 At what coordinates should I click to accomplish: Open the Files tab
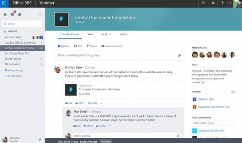tap(106, 35)
